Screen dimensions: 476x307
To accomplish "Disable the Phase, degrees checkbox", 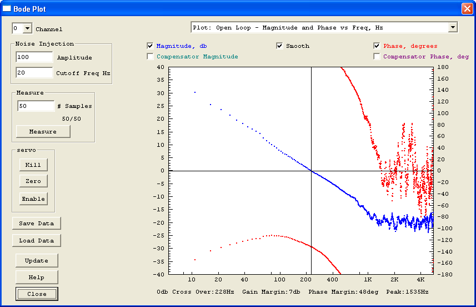I will click(377, 46).
